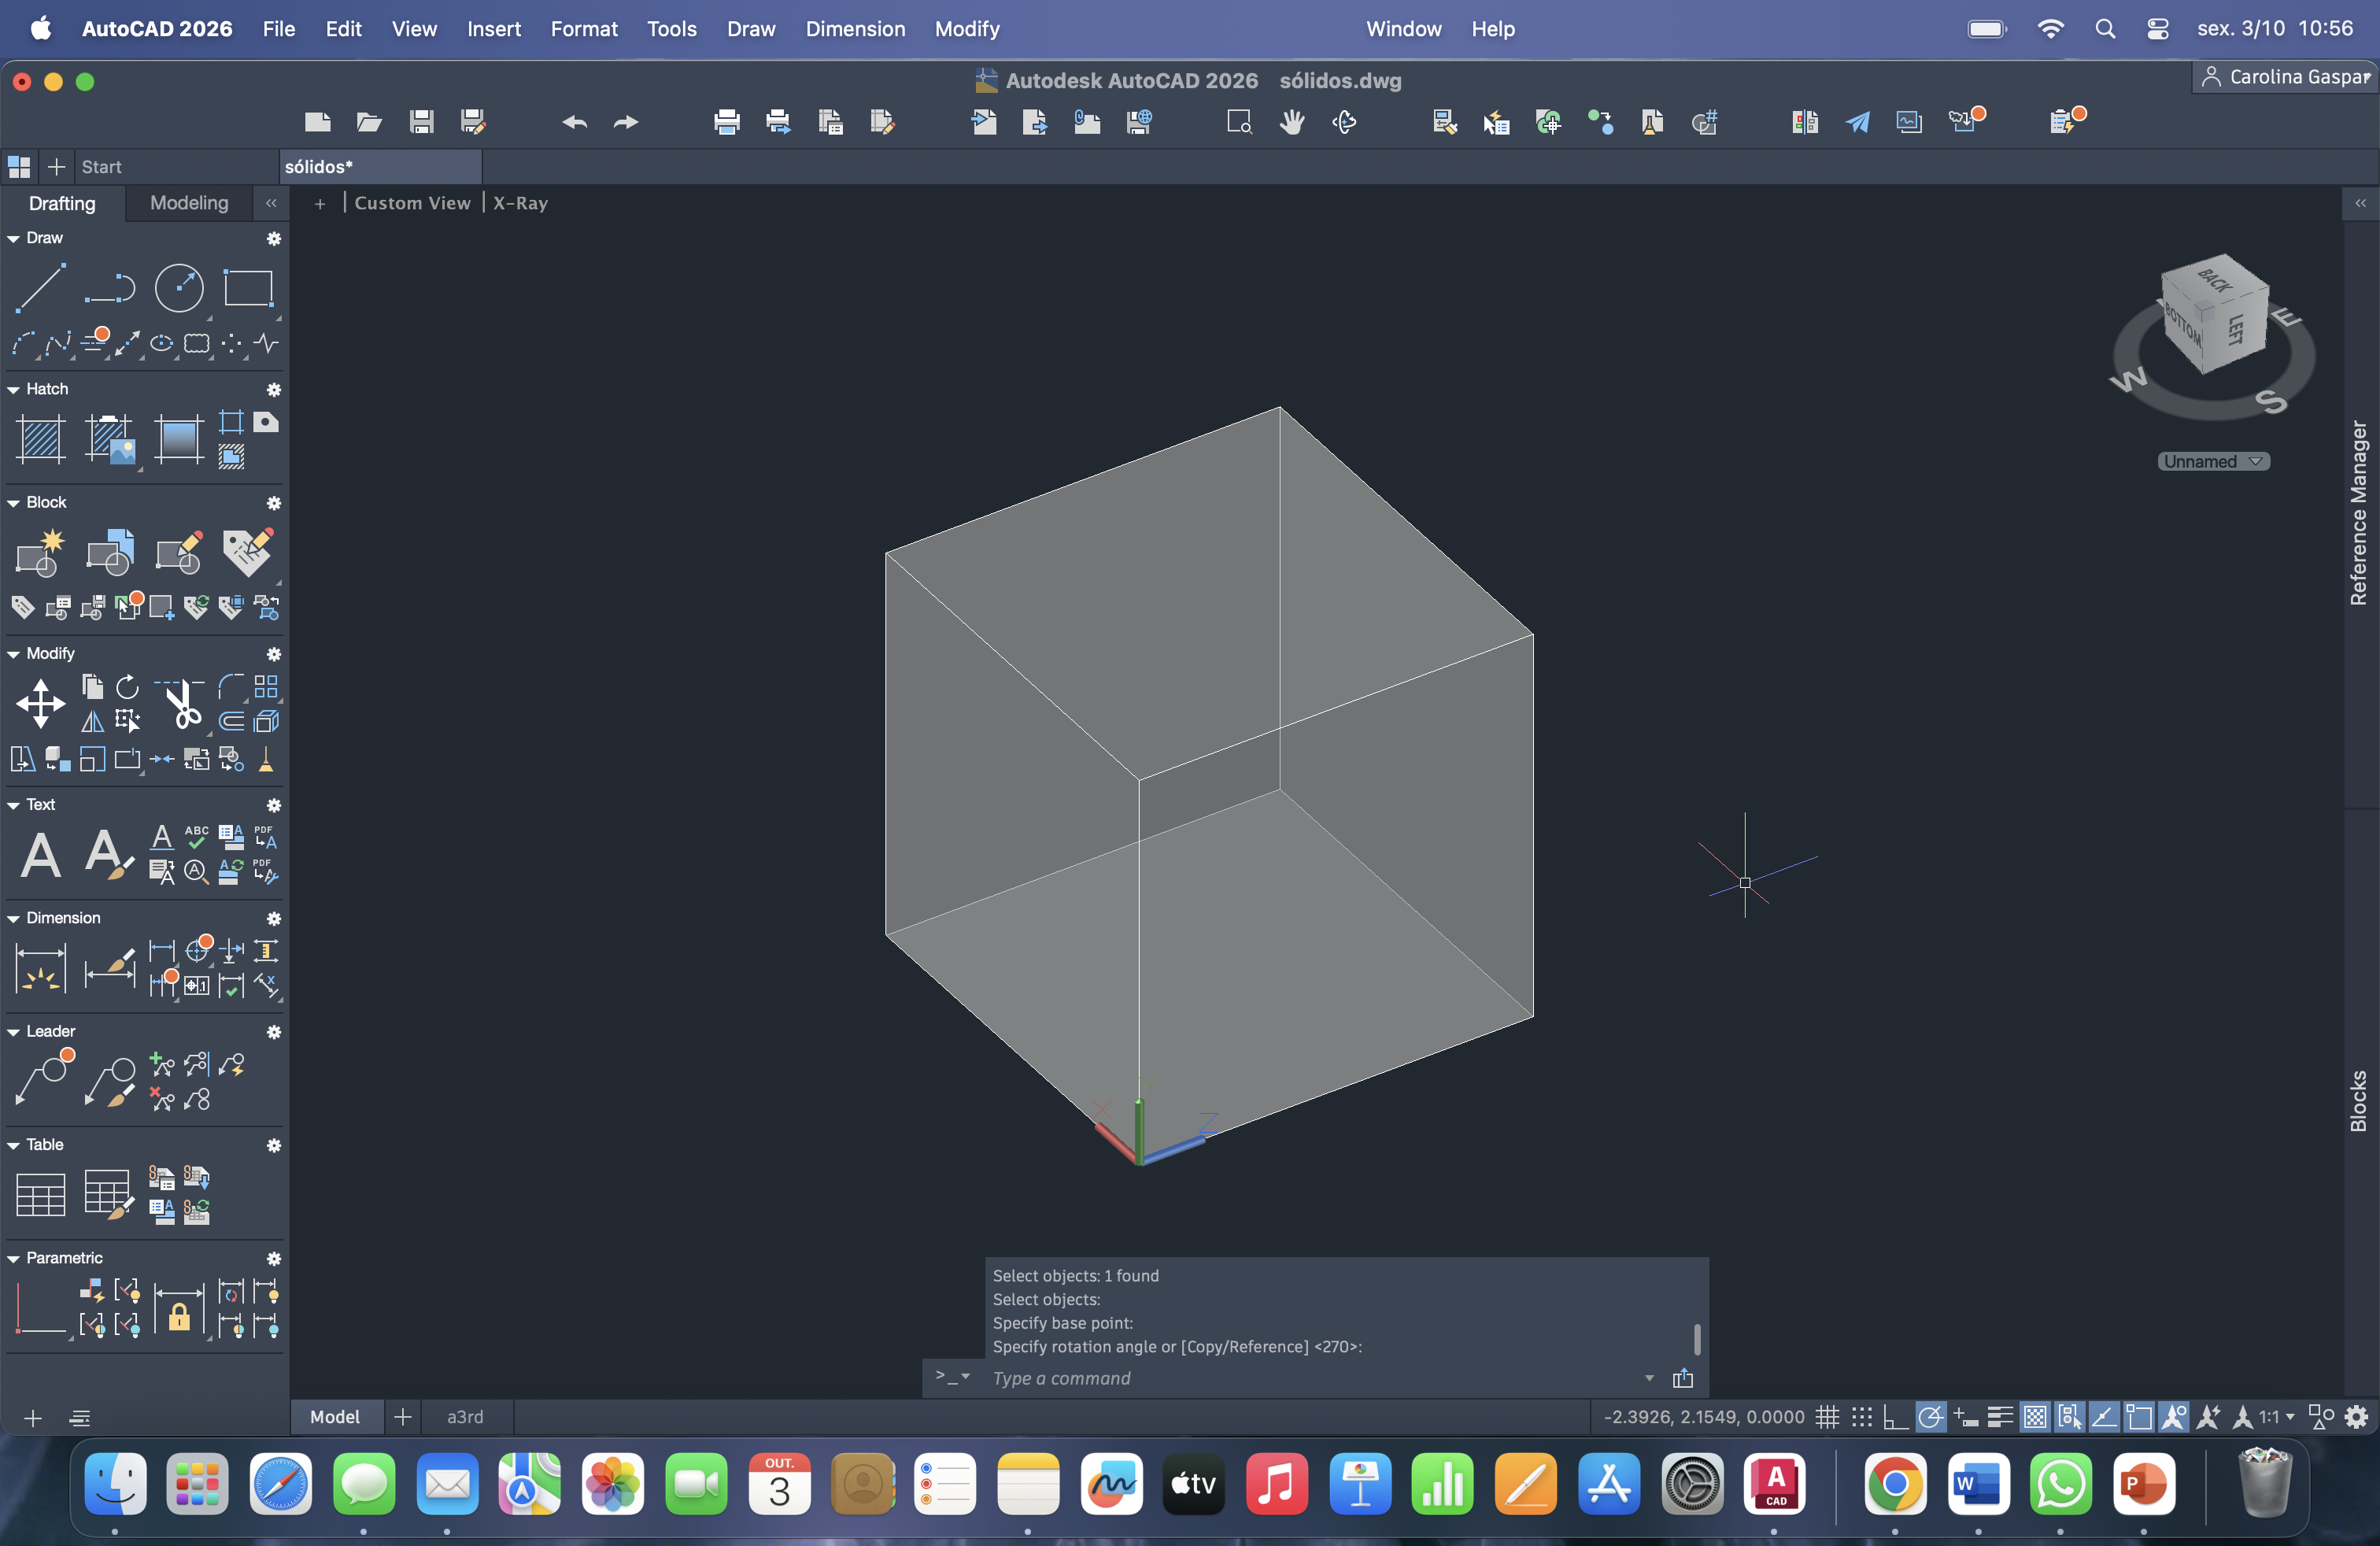Open the Unnamed view dropdown
Screen dimensions: 2380x1546
[2213, 461]
